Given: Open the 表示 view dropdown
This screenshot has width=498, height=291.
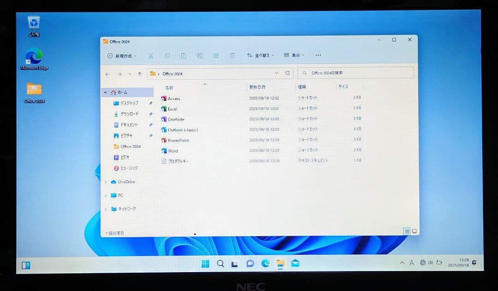Looking at the screenshot, I should pyautogui.click(x=294, y=55).
